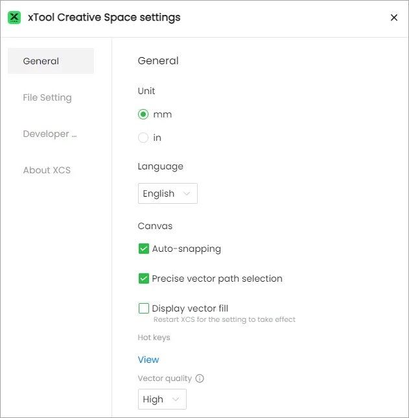
Task: Open the English language dropdown
Action: click(167, 193)
